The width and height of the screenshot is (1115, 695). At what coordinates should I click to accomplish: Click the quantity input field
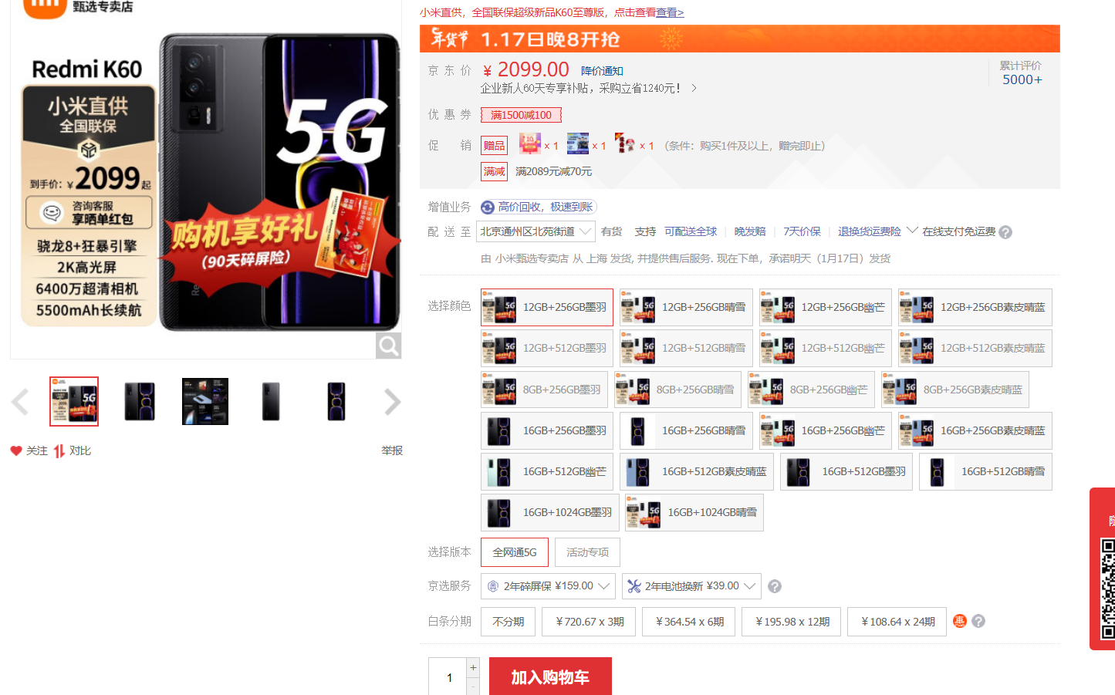tap(448, 677)
